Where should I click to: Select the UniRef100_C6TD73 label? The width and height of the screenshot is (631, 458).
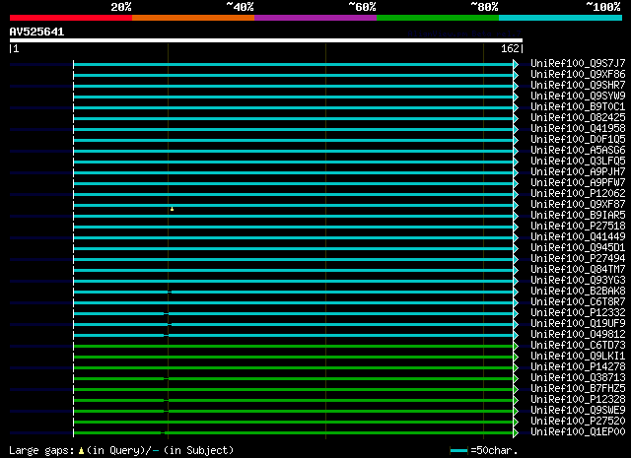578,346
